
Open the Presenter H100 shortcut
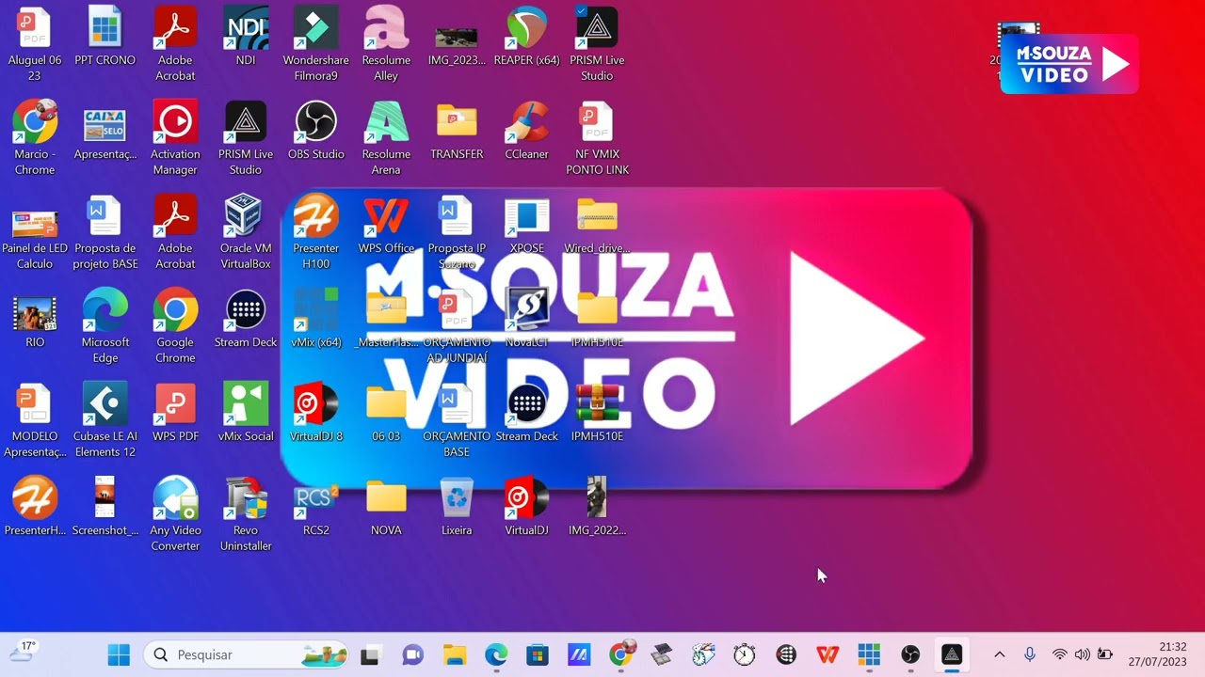(x=316, y=231)
